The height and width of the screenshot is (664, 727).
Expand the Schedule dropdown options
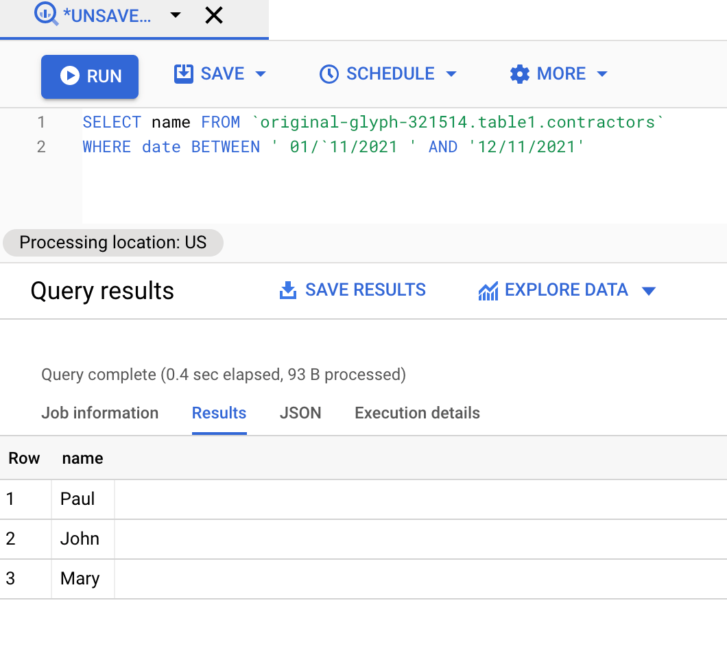pyautogui.click(x=451, y=73)
